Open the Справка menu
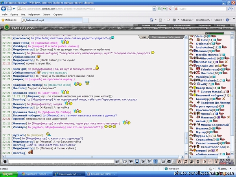The height and width of the screenshot is (177, 236). coord(58,15)
